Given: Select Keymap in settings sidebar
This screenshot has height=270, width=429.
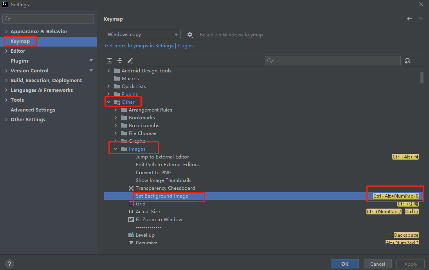Looking at the screenshot, I should click(x=49, y=41).
